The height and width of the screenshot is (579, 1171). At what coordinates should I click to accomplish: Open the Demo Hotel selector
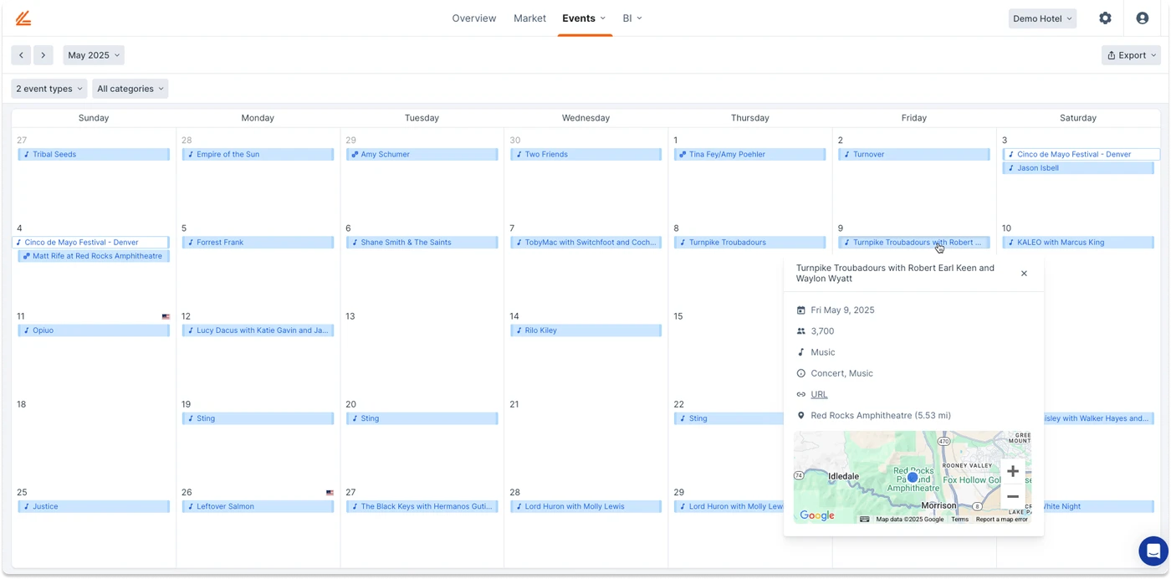1042,18
